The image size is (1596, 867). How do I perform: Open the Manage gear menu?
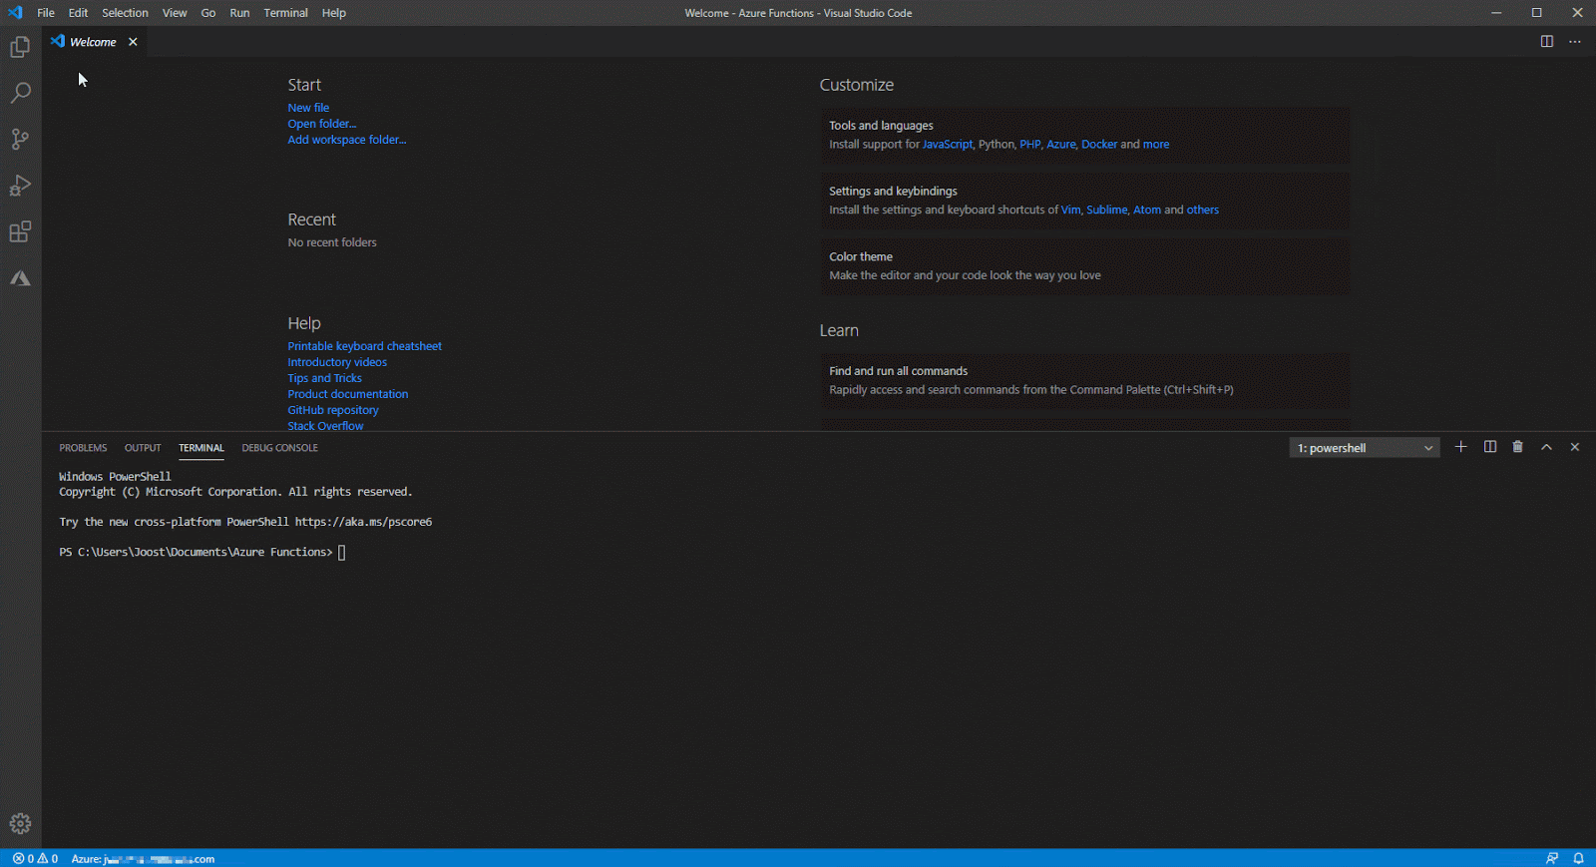tap(20, 823)
